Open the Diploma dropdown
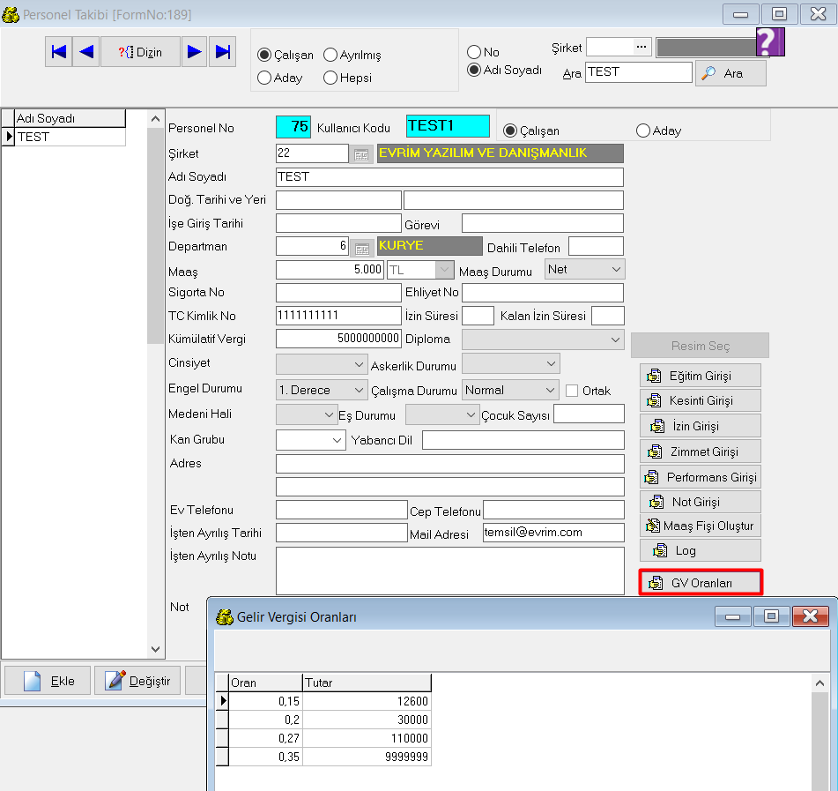The width and height of the screenshot is (838, 791). pyautogui.click(x=543, y=340)
